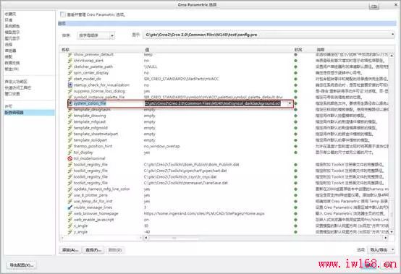Click the Value column header

click(147, 50)
